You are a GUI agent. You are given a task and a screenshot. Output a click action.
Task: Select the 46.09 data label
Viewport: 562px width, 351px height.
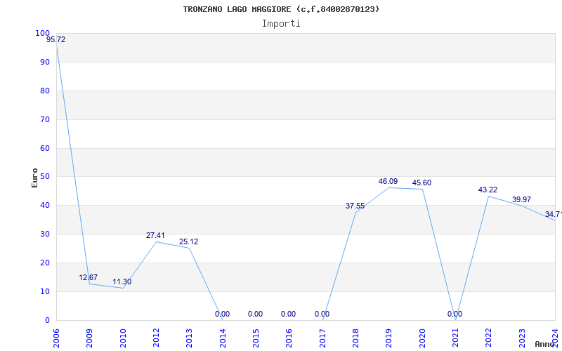pyautogui.click(x=388, y=182)
